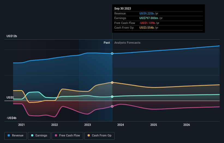Click the 2025 x-axis label
The image size is (224, 143).
154,125
